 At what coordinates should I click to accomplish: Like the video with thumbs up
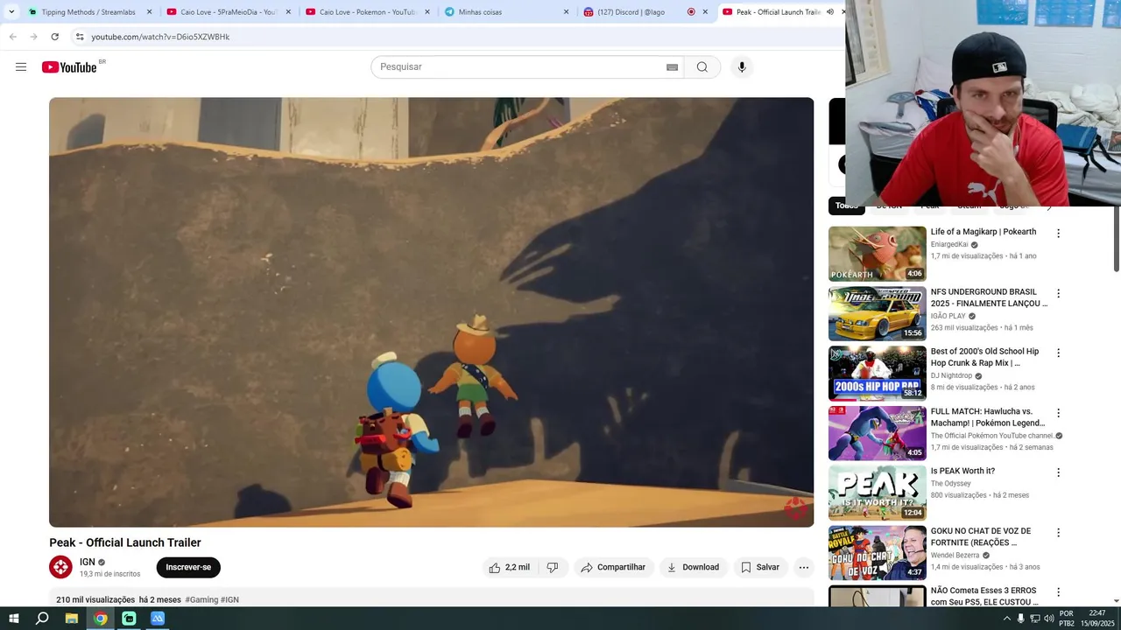(510, 567)
